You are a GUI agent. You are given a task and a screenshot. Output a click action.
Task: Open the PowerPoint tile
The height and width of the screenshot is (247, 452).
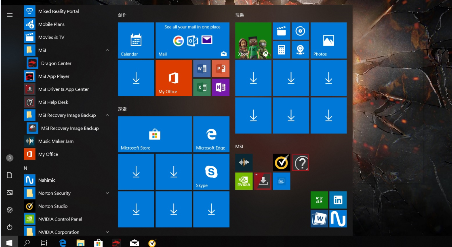(221, 69)
